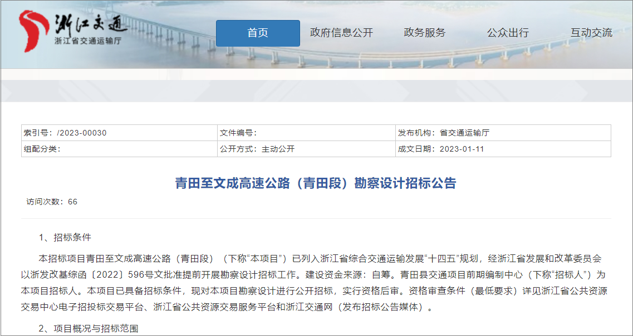Click the 索引号 /2023-00030 cell
The image size is (633, 336).
point(119,133)
